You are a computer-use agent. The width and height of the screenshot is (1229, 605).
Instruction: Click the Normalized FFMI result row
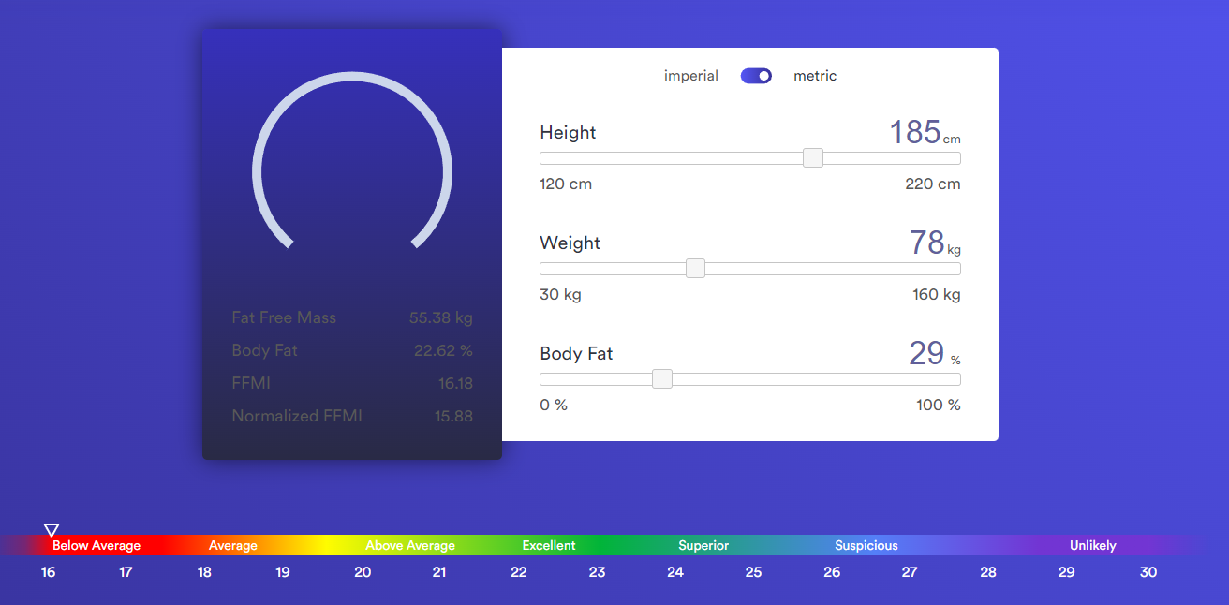(x=352, y=416)
